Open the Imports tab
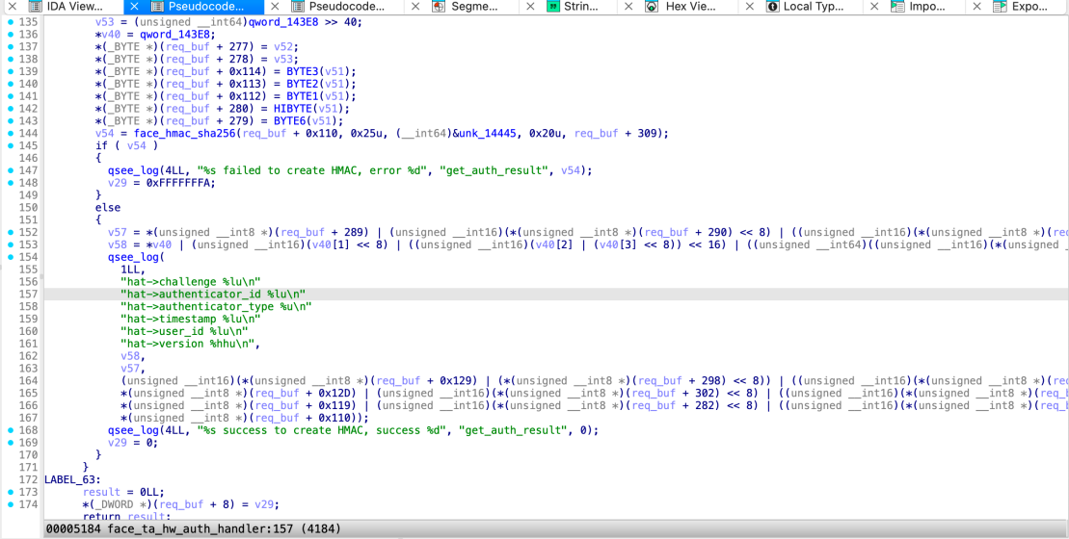The height and width of the screenshot is (539, 1069). tap(927, 7)
